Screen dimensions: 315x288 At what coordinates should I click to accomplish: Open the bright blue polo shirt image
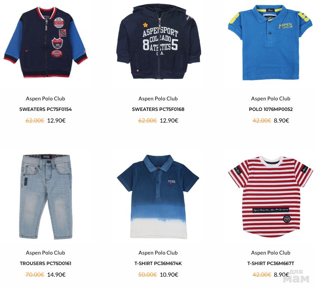point(271,42)
